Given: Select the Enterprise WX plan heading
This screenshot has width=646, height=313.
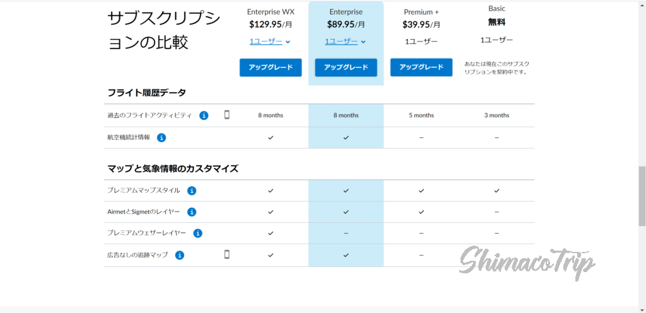Looking at the screenshot, I should pyautogui.click(x=270, y=11).
